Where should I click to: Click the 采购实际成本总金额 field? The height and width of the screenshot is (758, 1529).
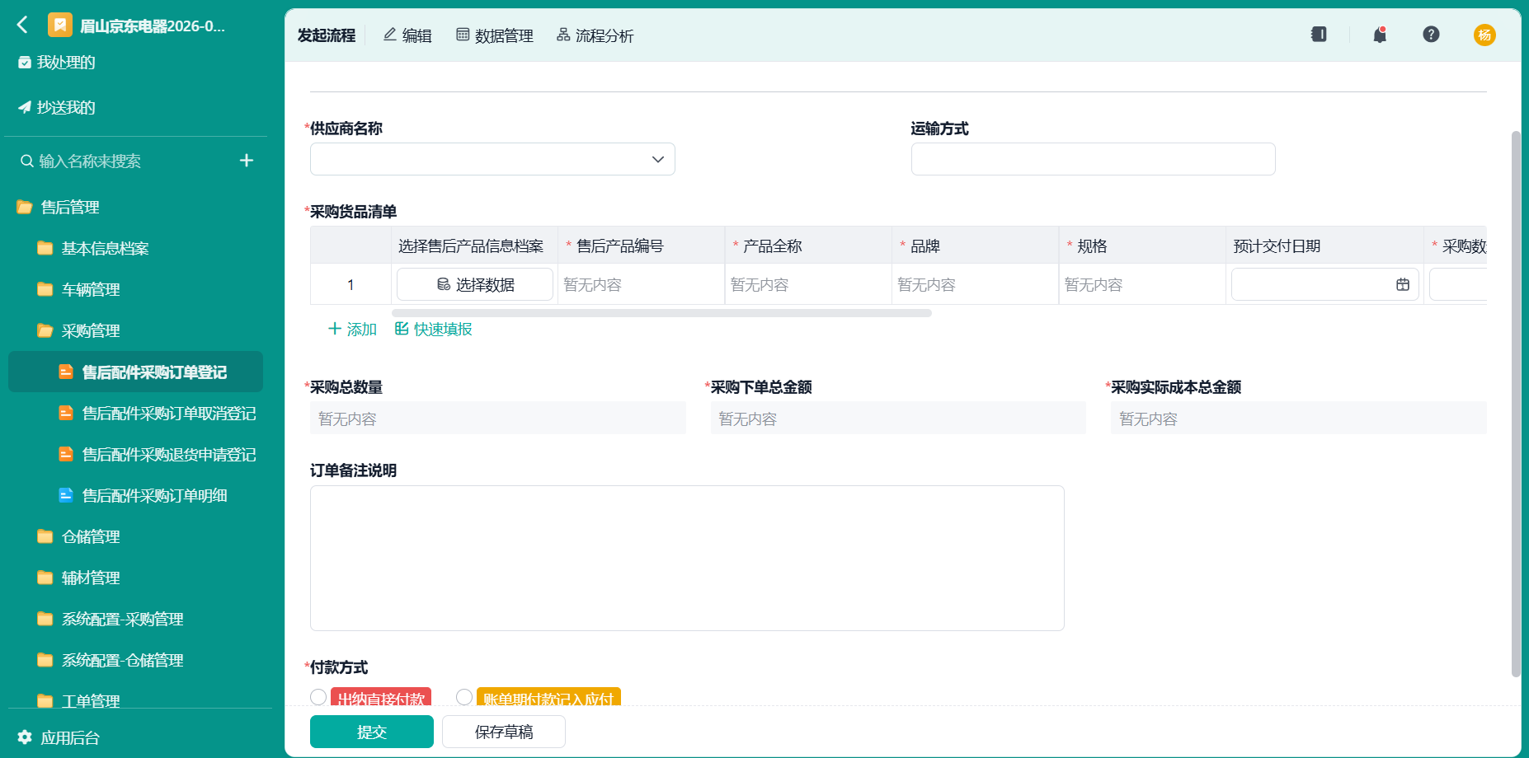(x=1298, y=418)
